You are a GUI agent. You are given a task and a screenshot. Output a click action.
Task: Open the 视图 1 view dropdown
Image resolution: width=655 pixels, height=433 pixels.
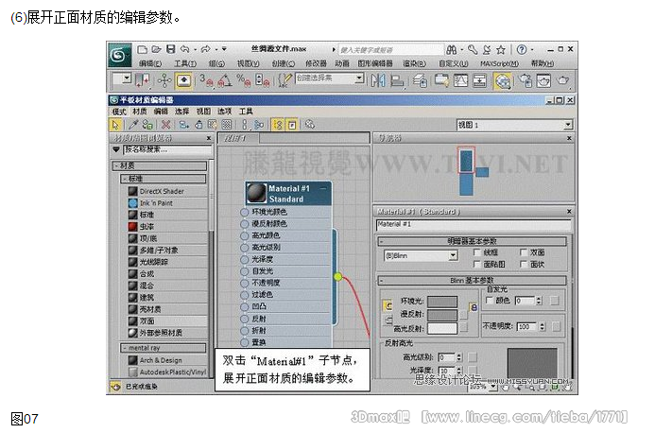[568, 125]
